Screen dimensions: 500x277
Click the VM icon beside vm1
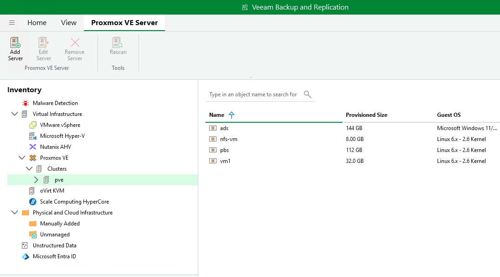213,161
